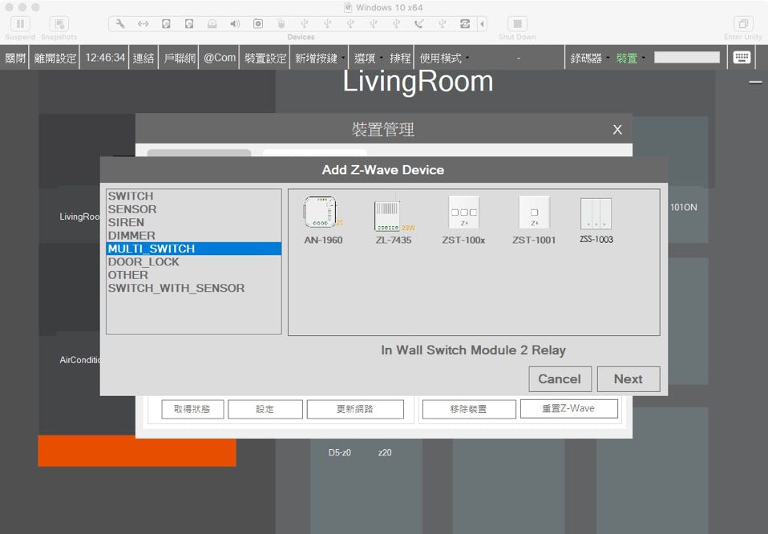Click the sound speaker device icon
768x534 pixels.
[x=235, y=23]
